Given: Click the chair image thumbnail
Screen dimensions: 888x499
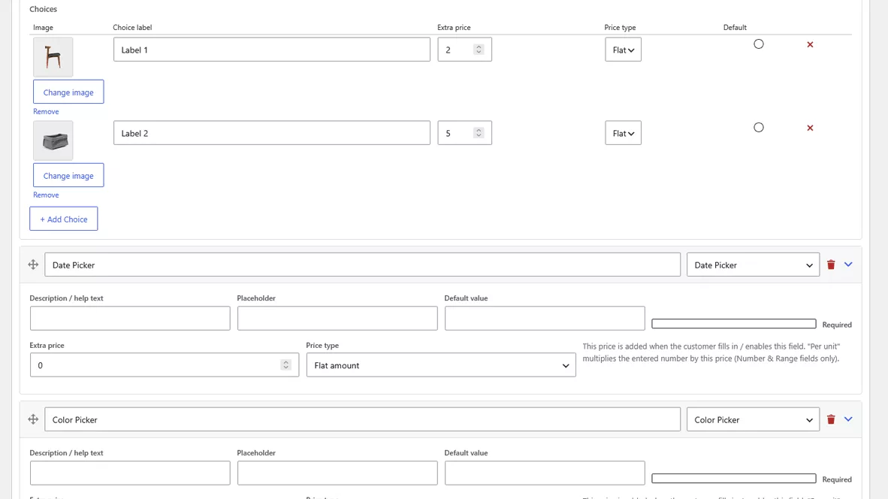Looking at the screenshot, I should pyautogui.click(x=53, y=57).
